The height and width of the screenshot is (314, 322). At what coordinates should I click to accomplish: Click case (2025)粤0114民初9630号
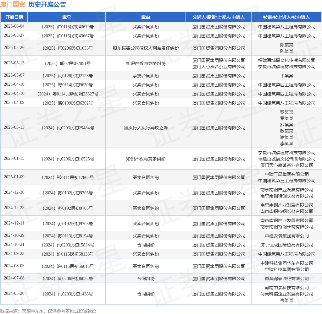68,85
